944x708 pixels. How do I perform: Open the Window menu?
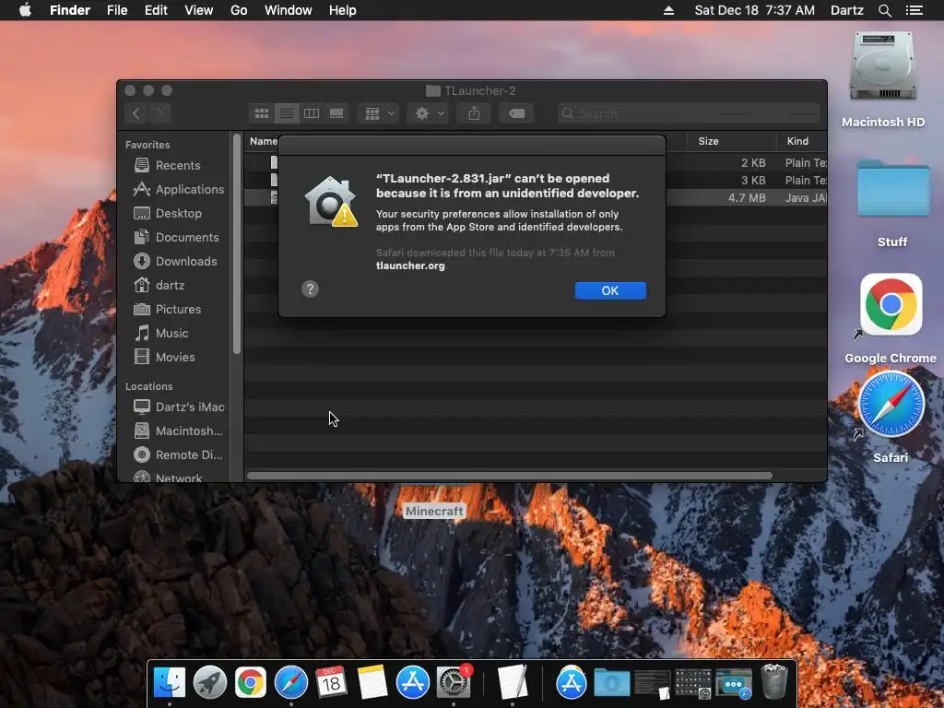click(x=289, y=10)
